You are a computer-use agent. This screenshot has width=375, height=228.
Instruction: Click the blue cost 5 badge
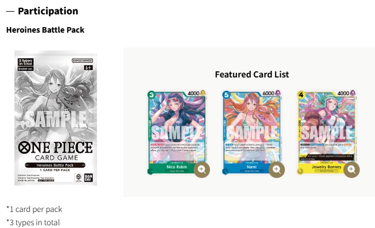click(x=226, y=94)
